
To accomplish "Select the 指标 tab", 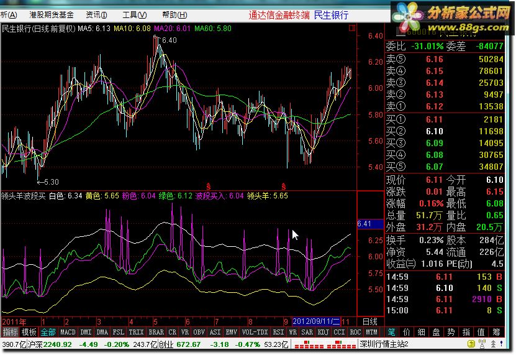I will (10, 332).
